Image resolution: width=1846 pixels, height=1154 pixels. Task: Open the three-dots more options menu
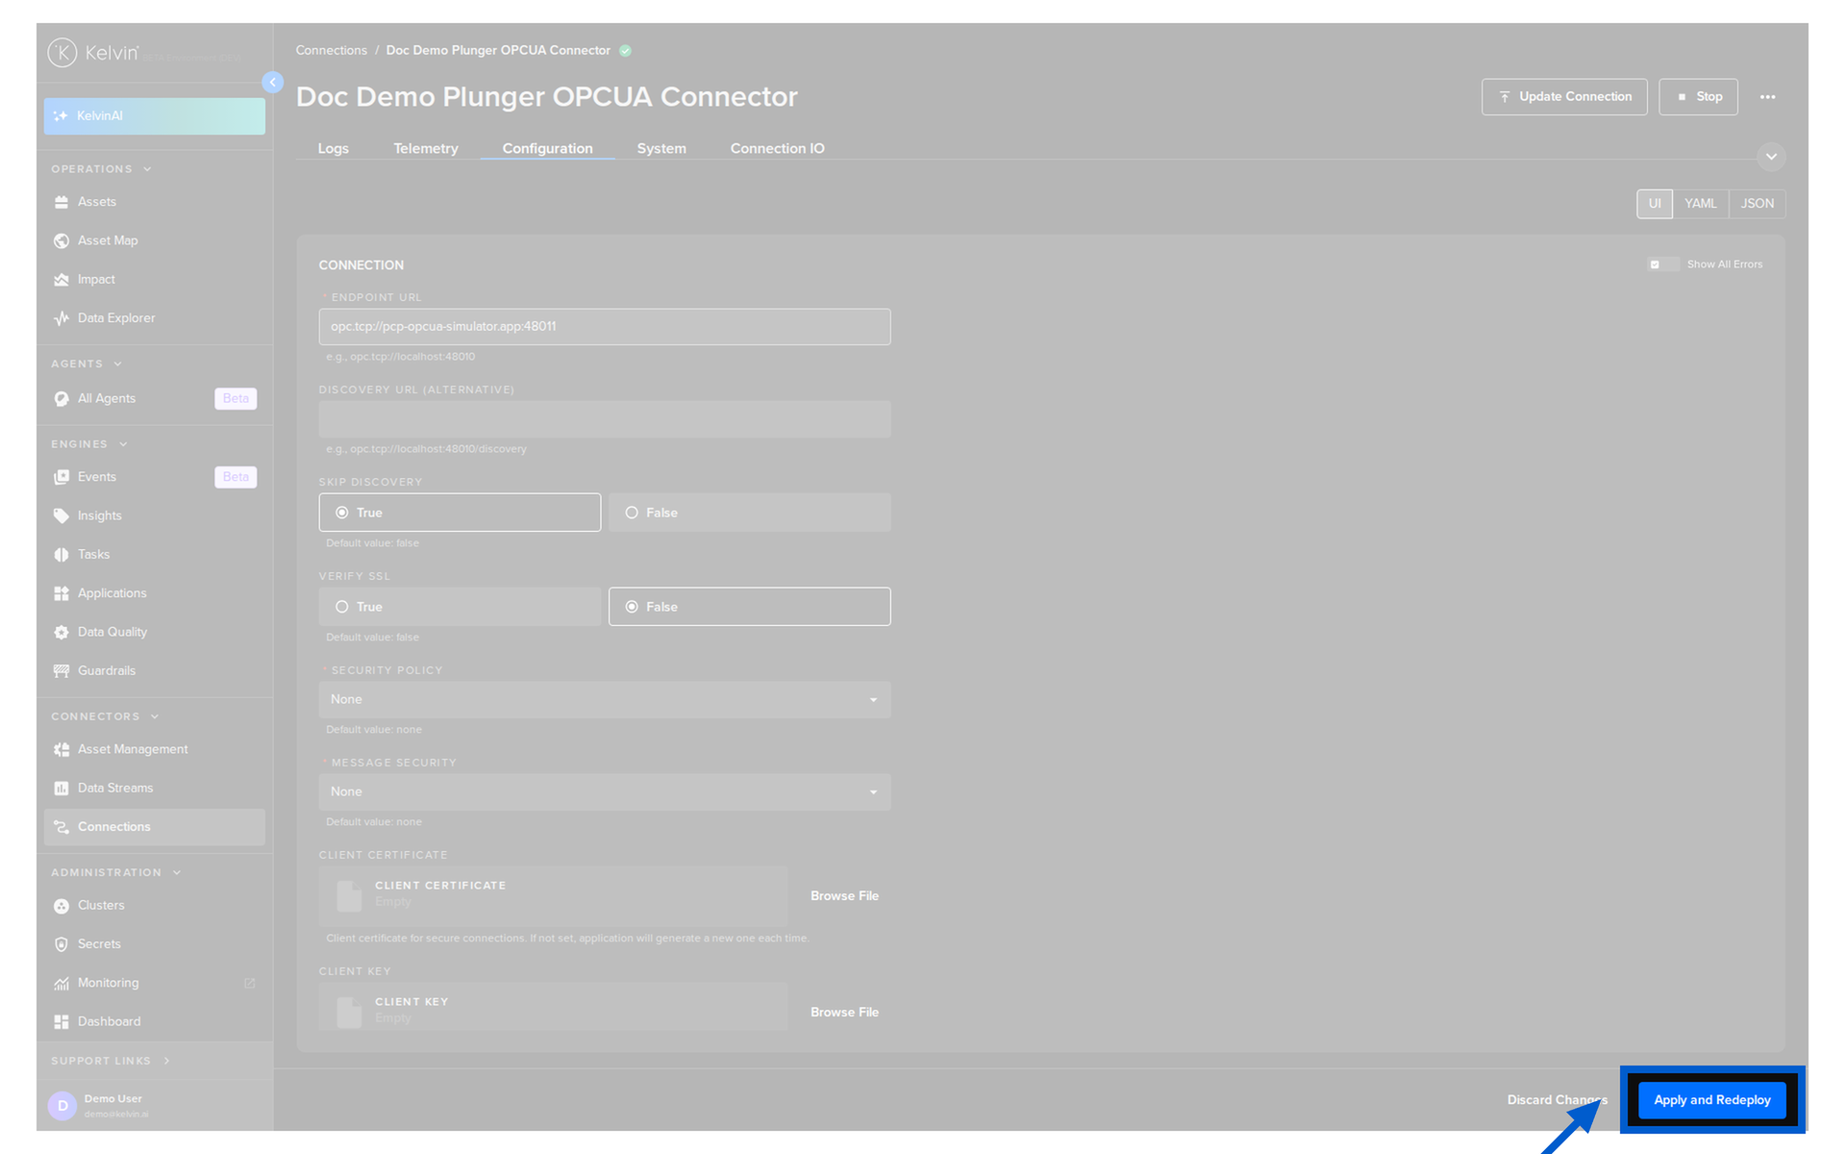tap(1767, 97)
